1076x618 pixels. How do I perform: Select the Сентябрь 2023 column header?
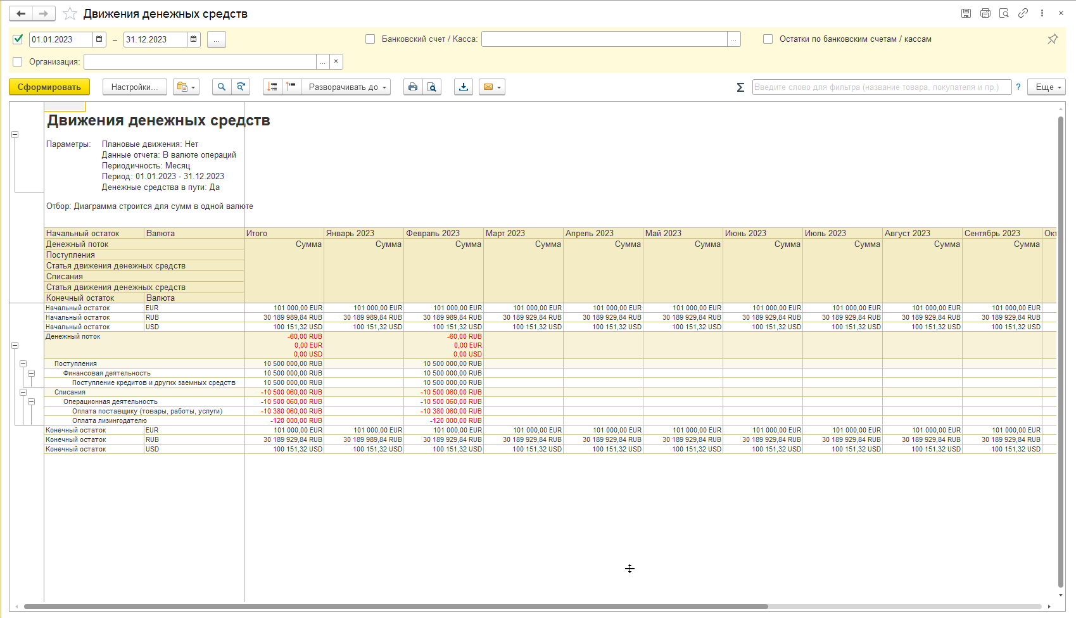click(x=1002, y=233)
